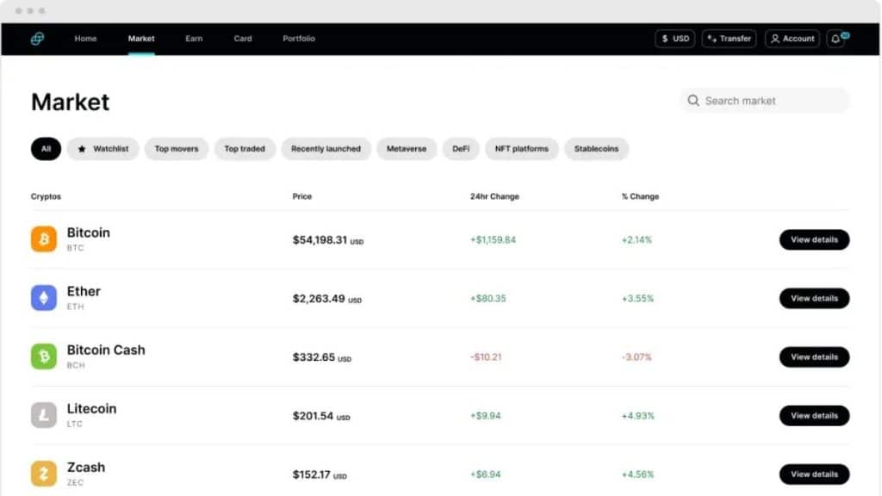Screen dimensions: 882x496
Task: Focus the Search market field
Action: (x=765, y=101)
